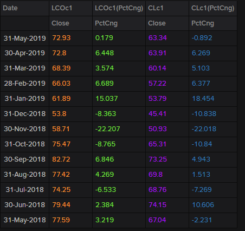Select the Date column header
The width and height of the screenshot is (245, 231).
pos(25,8)
